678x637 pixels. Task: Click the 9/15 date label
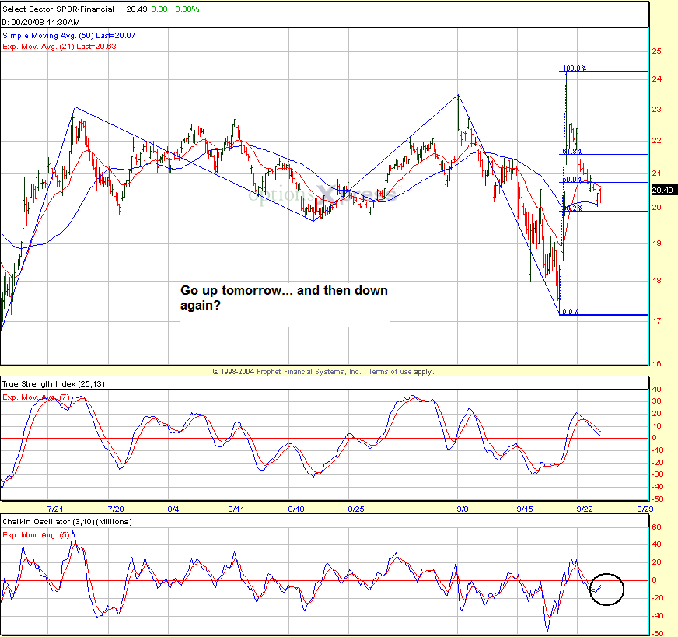click(x=525, y=509)
